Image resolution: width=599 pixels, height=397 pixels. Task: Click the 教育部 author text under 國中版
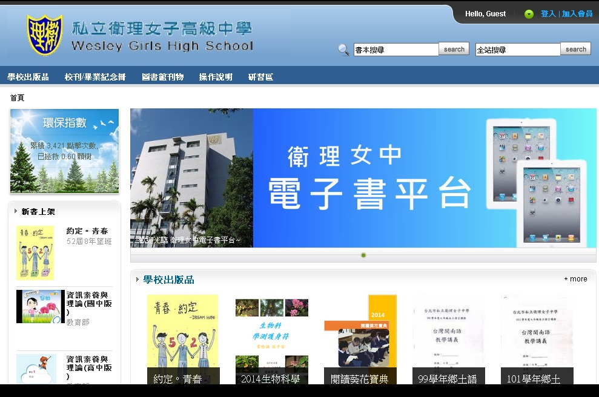[78, 322]
